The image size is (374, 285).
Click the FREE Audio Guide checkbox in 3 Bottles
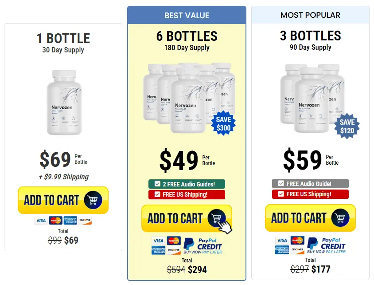281,183
